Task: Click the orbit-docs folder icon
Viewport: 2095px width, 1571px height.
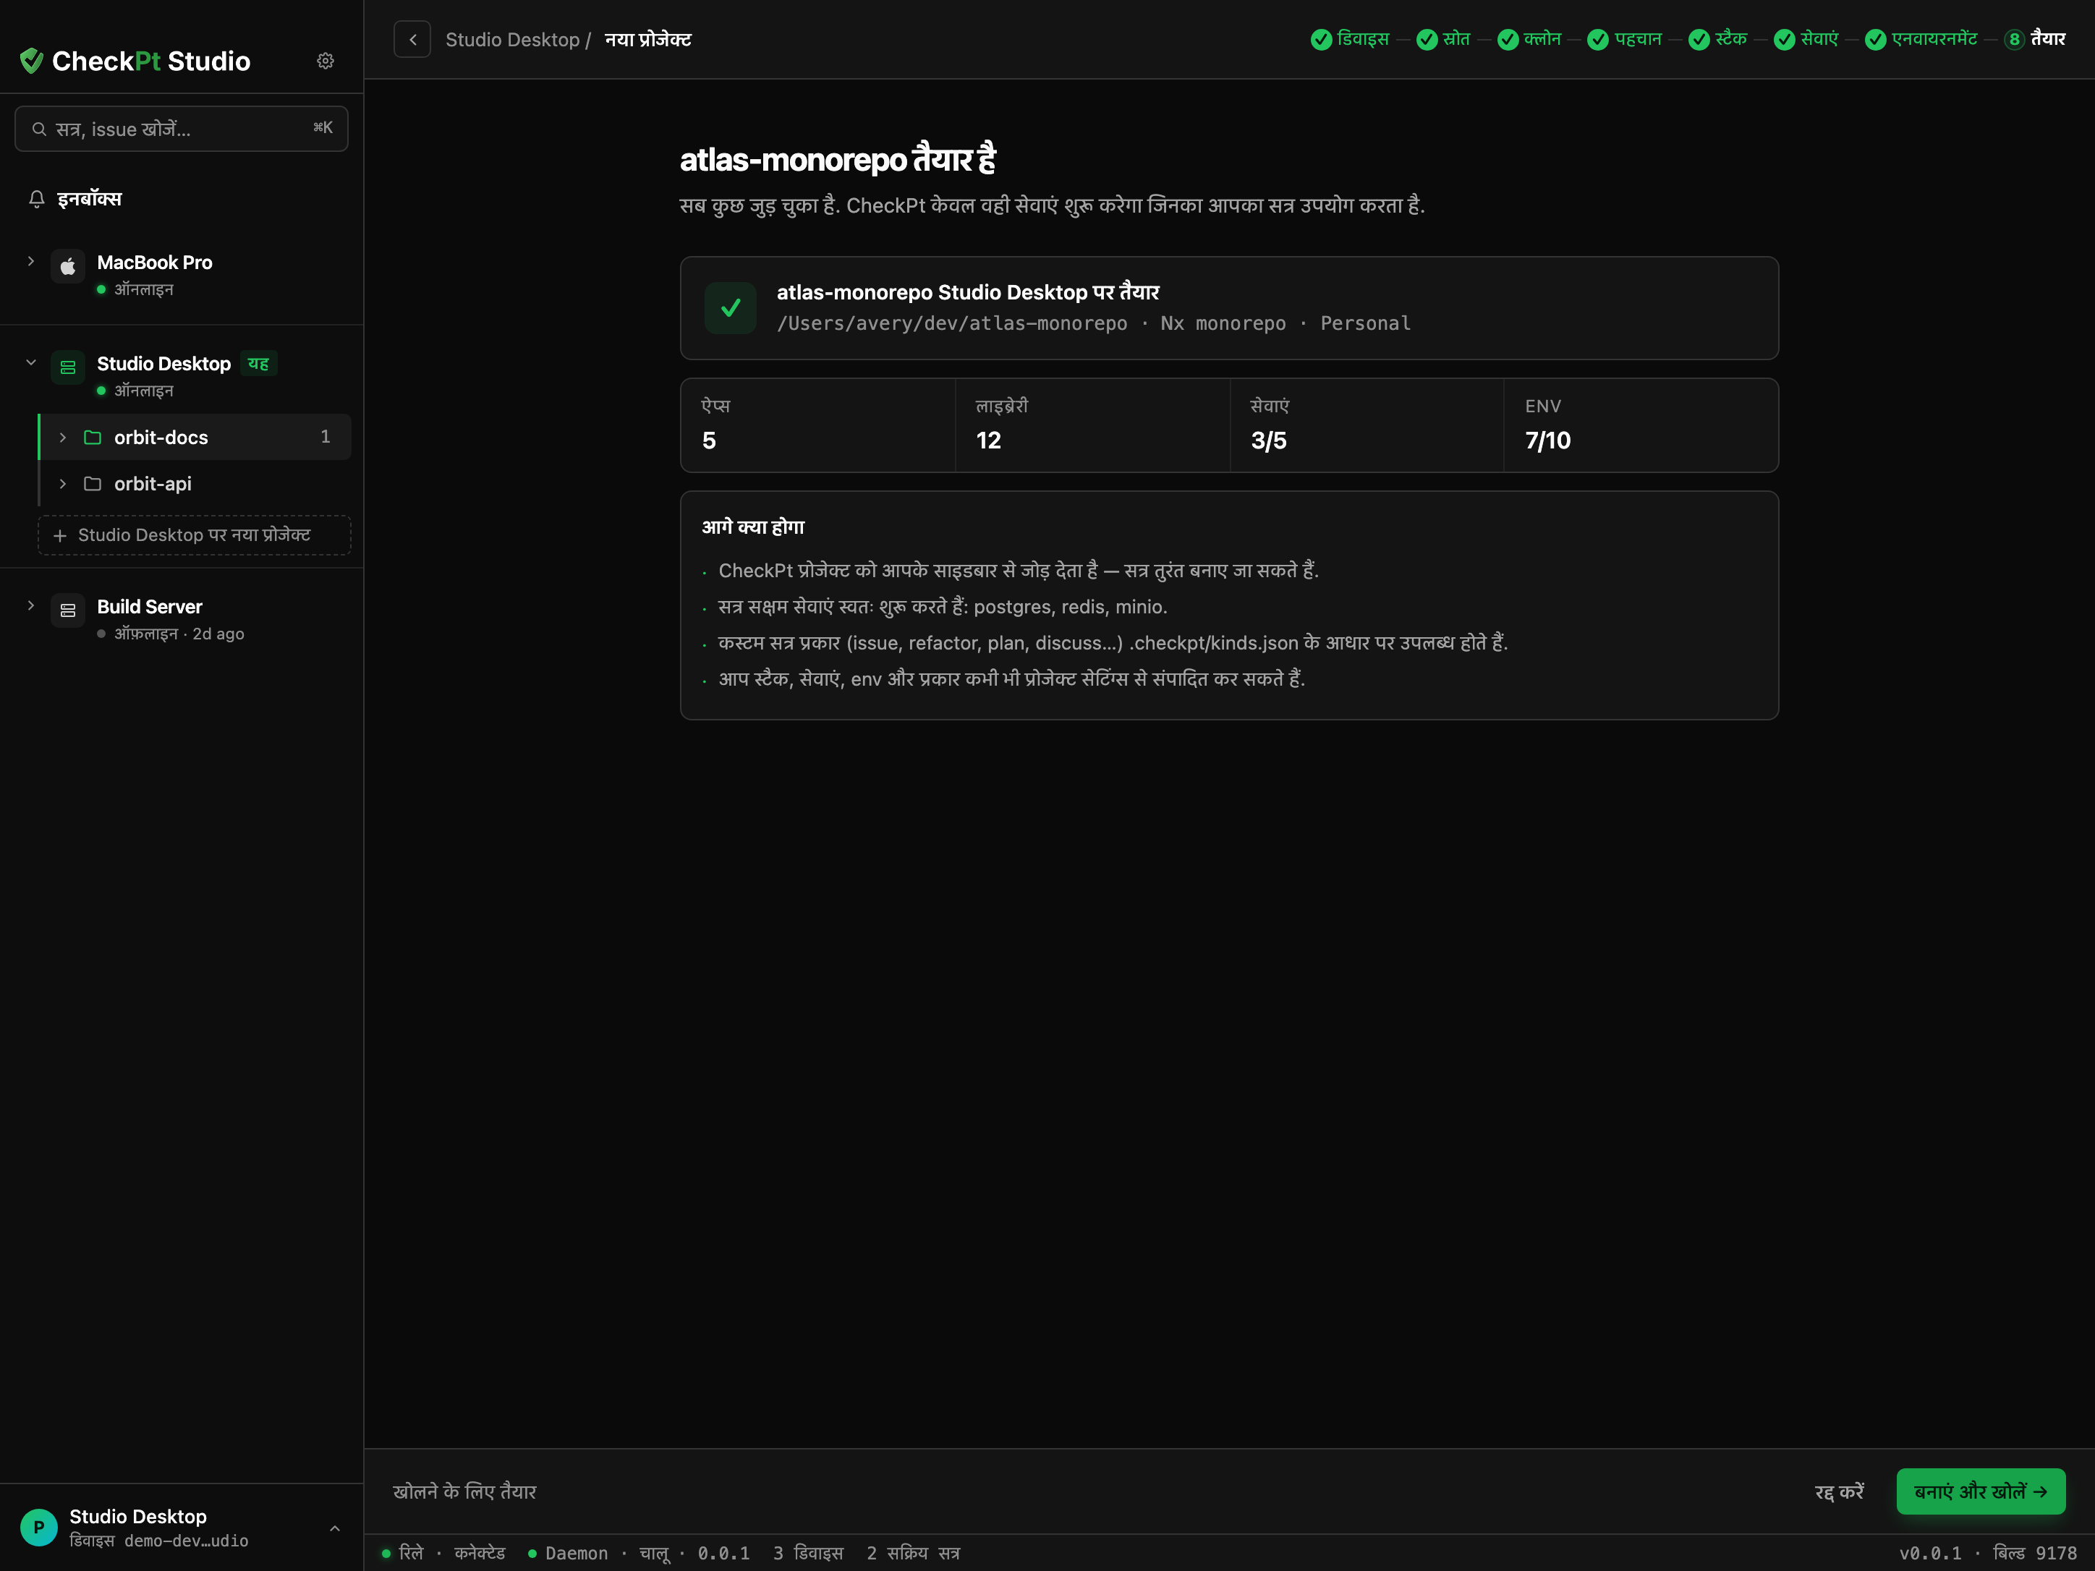Action: pyautogui.click(x=93, y=438)
